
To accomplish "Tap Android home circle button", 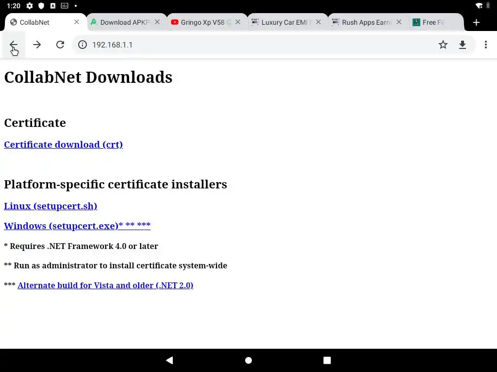I will click(248, 360).
